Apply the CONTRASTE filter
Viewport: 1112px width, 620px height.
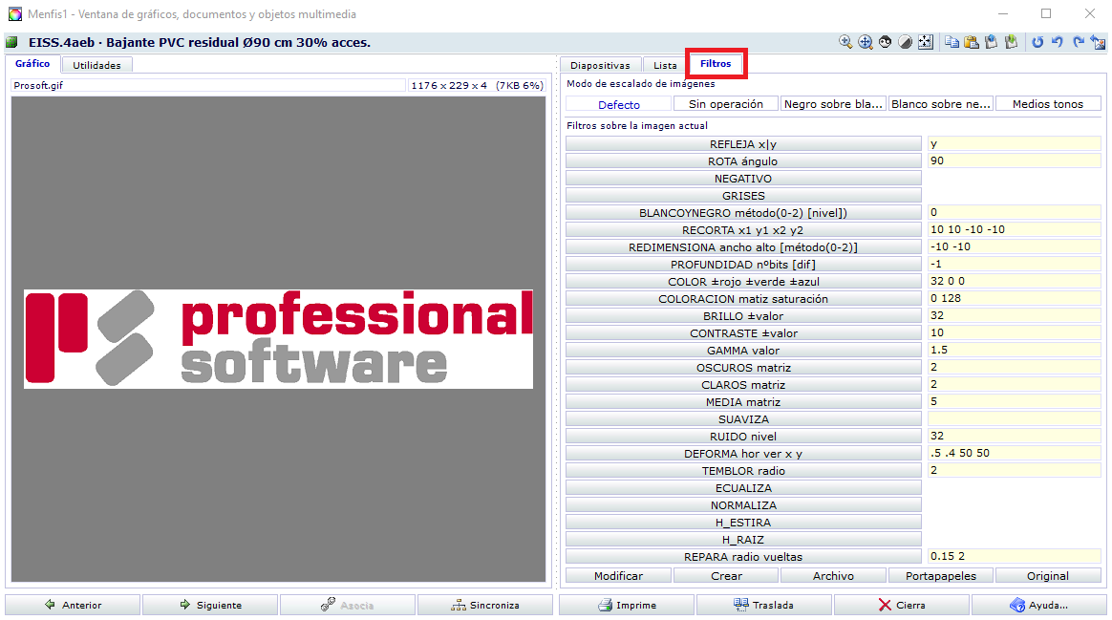coord(743,333)
